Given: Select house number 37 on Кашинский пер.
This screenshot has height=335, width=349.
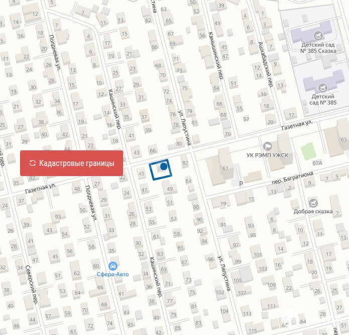Looking at the screenshot, I should [x=144, y=117].
